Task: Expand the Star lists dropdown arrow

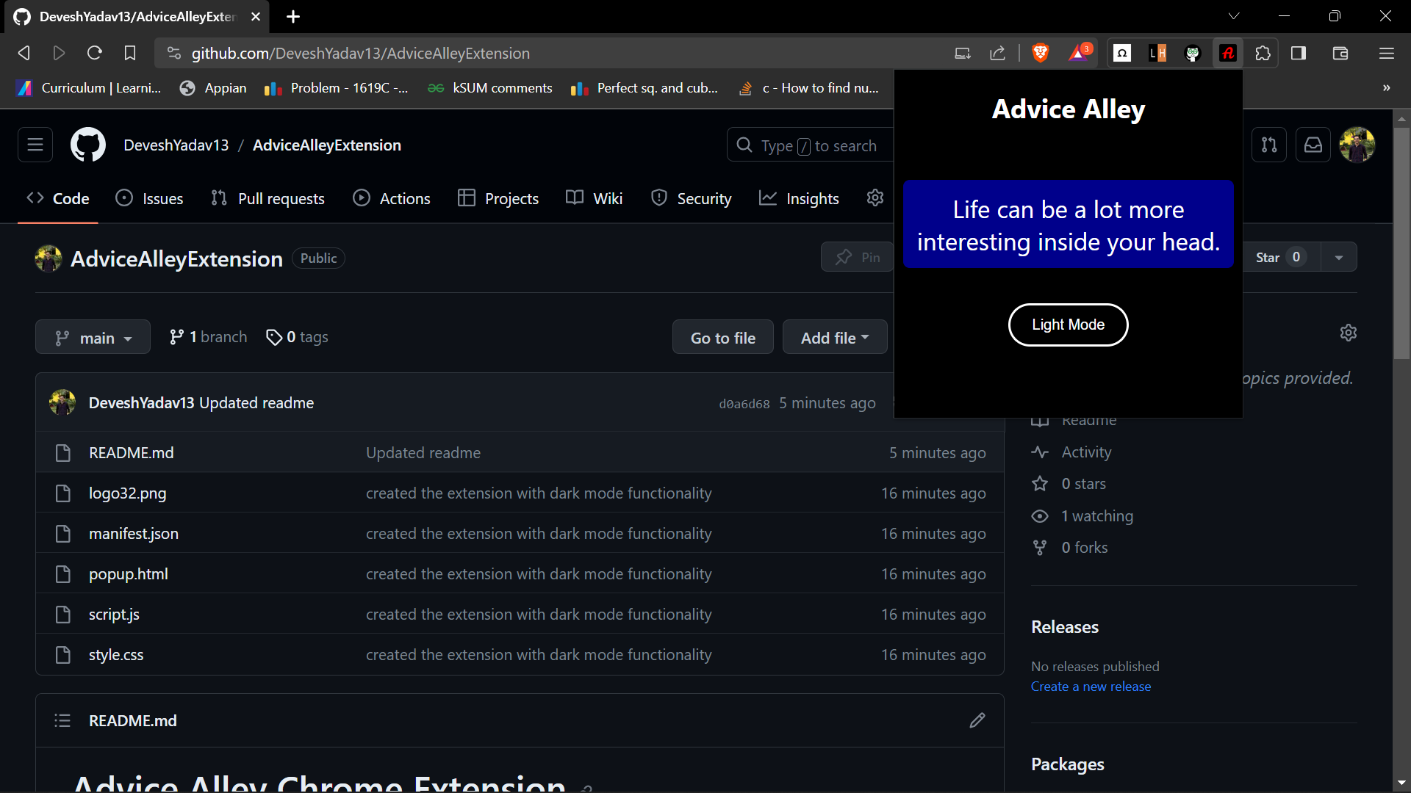Action: pyautogui.click(x=1339, y=257)
